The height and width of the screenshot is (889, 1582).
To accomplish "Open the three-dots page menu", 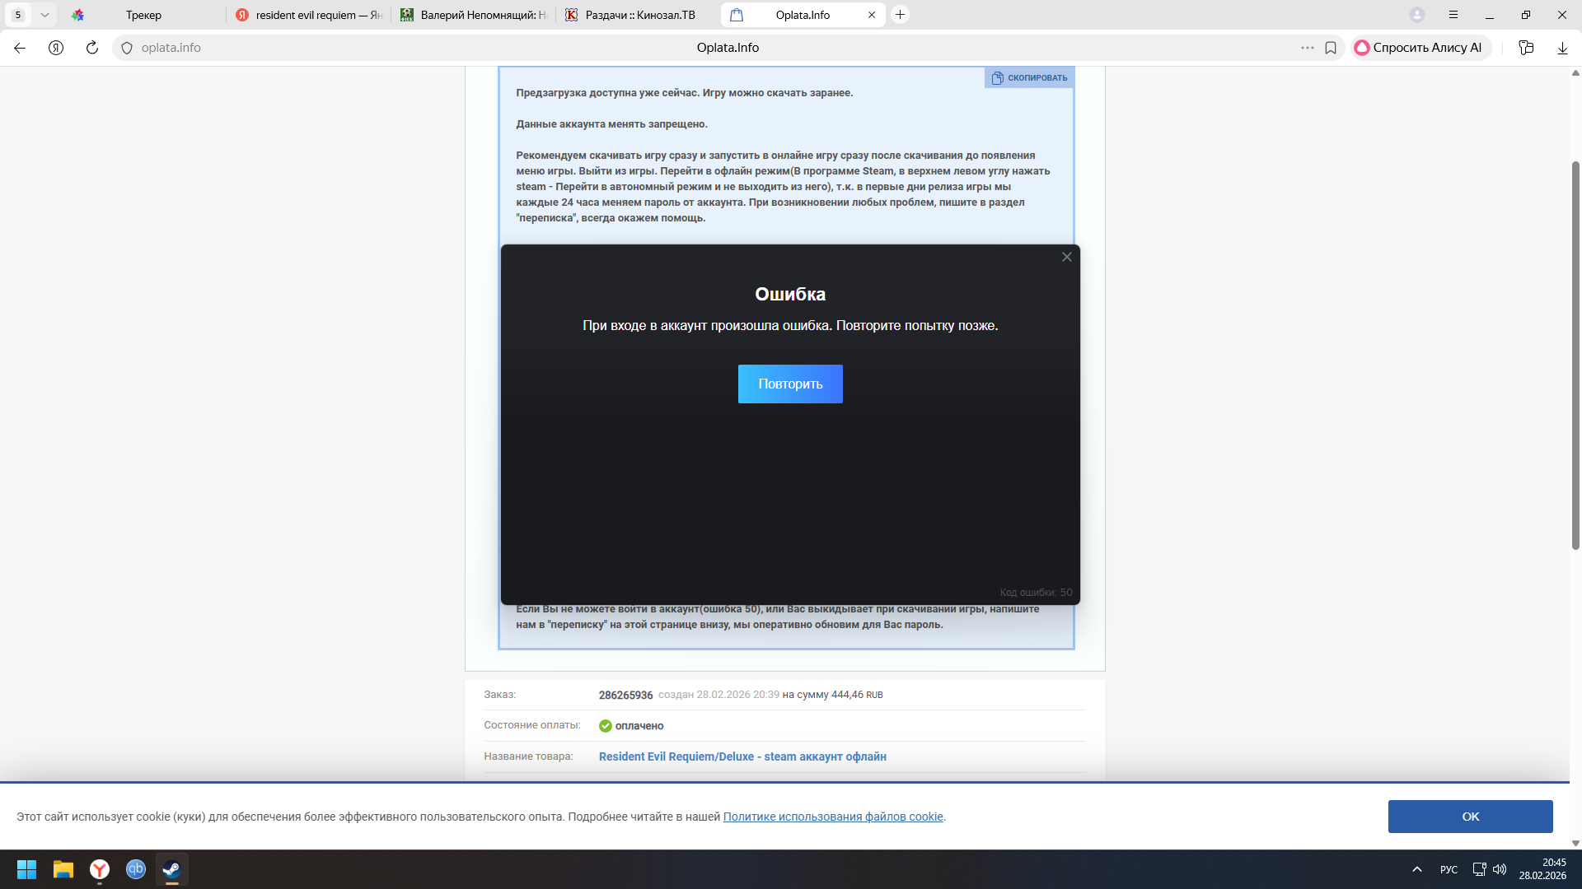I will coord(1307,48).
